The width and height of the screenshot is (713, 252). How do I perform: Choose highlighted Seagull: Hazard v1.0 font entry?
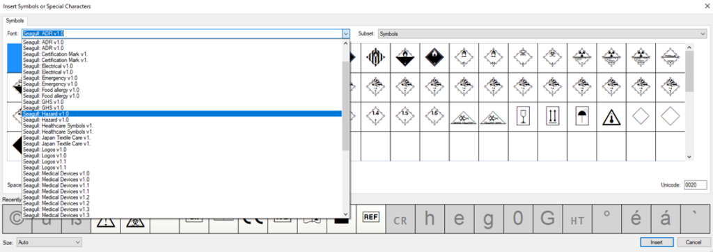182,113
